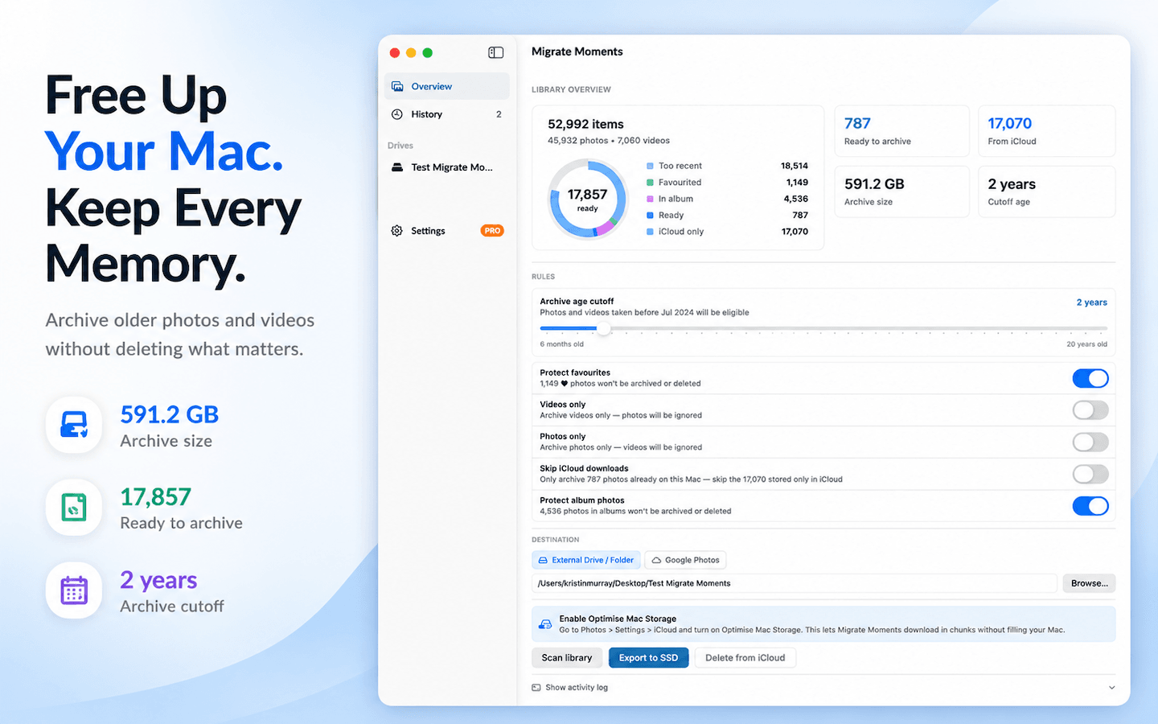Disable the Protect album photos toggle

click(x=1090, y=506)
